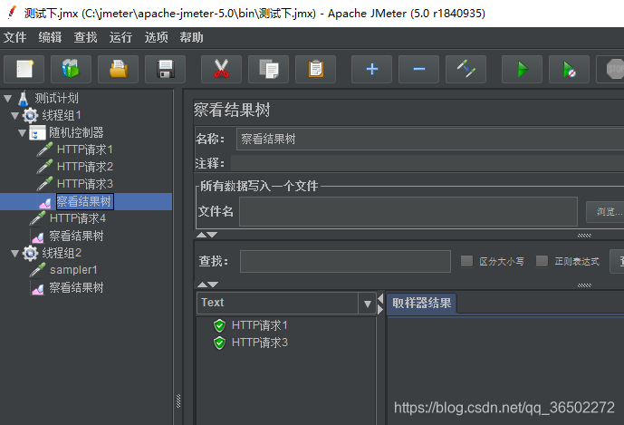Click the gear icon of 线程组2
The height and width of the screenshot is (425, 624).
30,253
